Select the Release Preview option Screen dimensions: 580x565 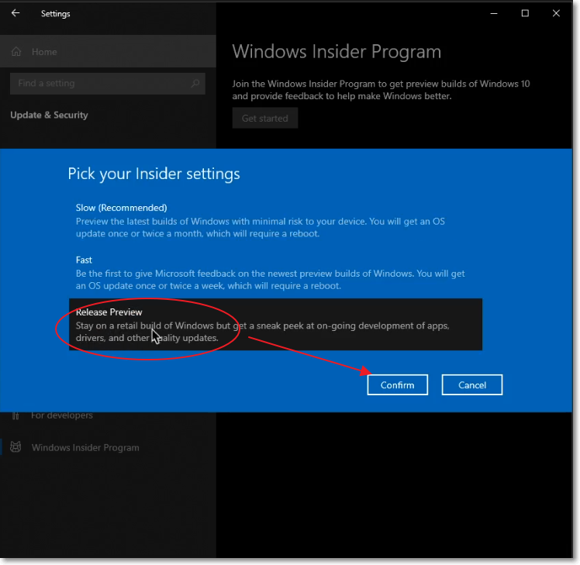[275, 324]
